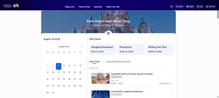The image size is (219, 98).
Task: Click the ILLUMINATE! A Nighttime Celebration title
Action: [x=127, y=91]
